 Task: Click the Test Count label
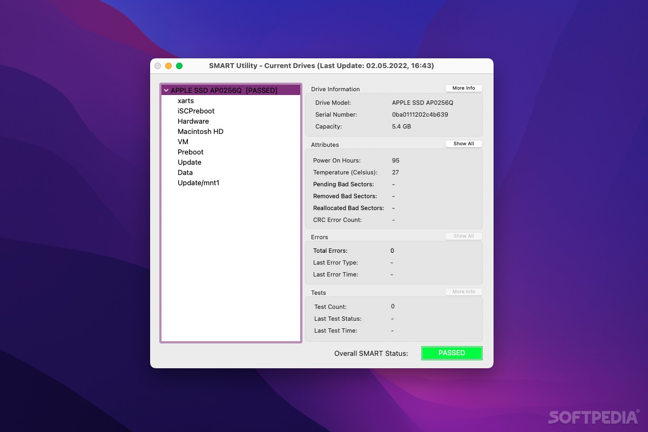pos(330,307)
